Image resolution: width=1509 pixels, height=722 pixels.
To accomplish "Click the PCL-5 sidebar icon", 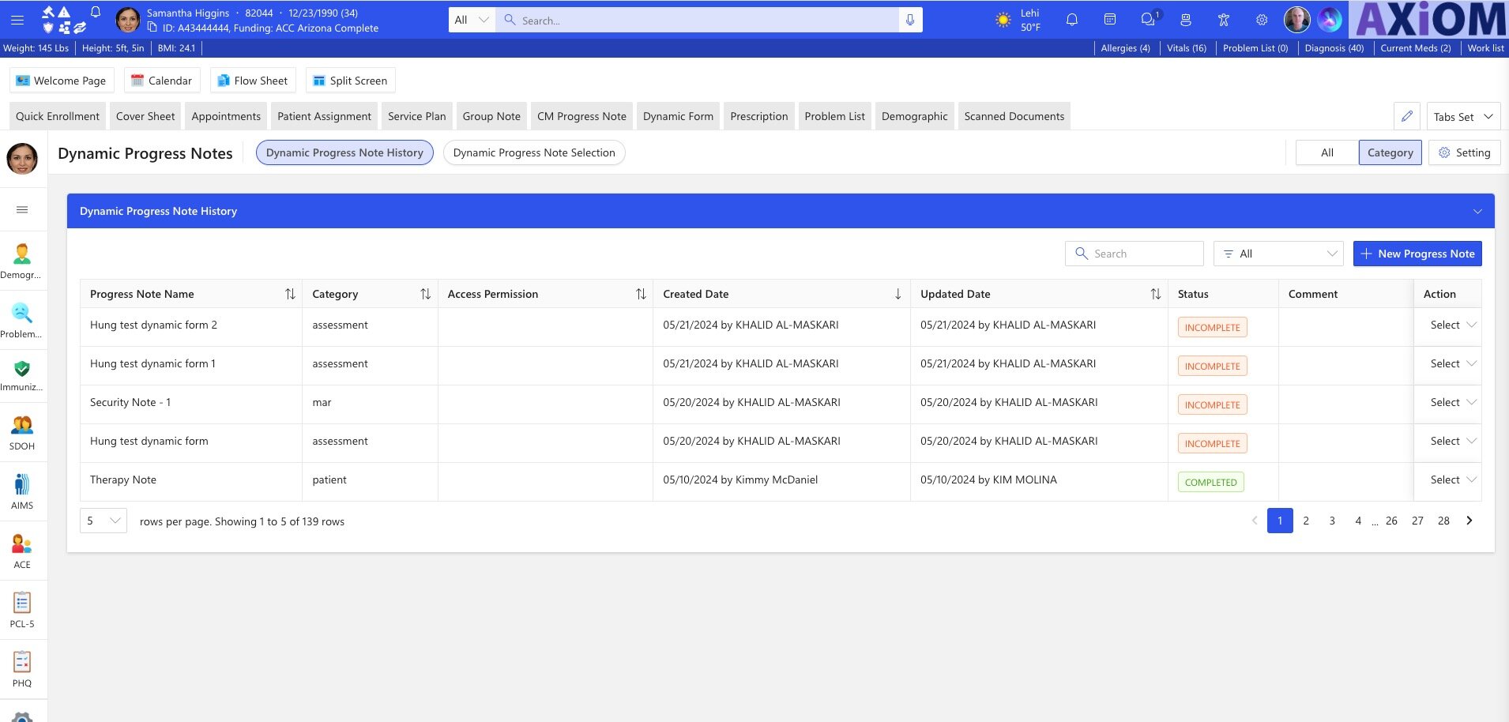I will point(22,610).
